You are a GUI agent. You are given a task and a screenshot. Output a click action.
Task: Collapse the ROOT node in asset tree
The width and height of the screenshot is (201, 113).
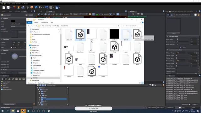(38, 88)
